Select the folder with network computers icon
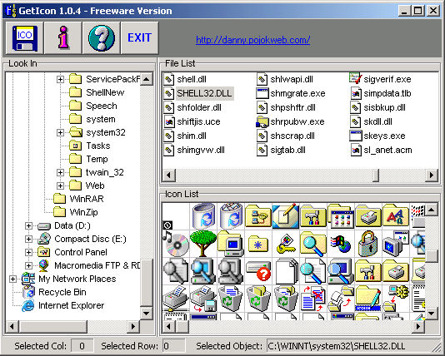Image resolution: width=445 pixels, height=356 pixels. tap(258, 216)
